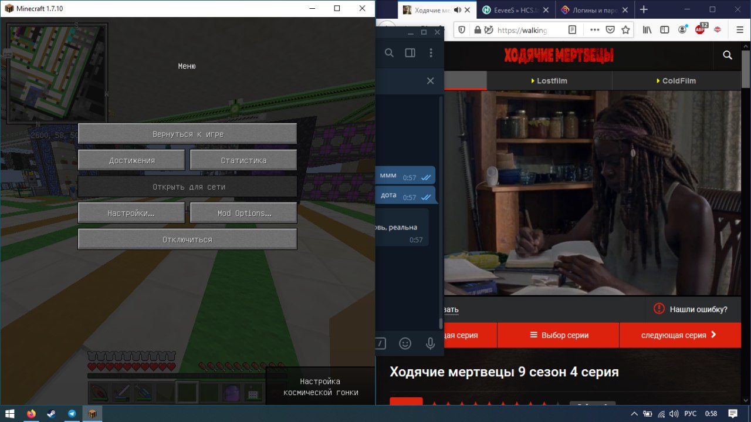The image size is (751, 422).
Task: Click the Telegram message 'дота'
Action: pos(405,195)
